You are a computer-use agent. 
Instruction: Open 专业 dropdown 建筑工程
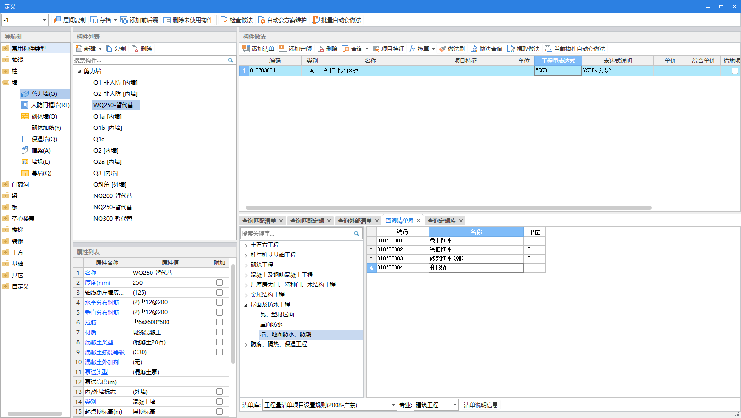(x=455, y=405)
